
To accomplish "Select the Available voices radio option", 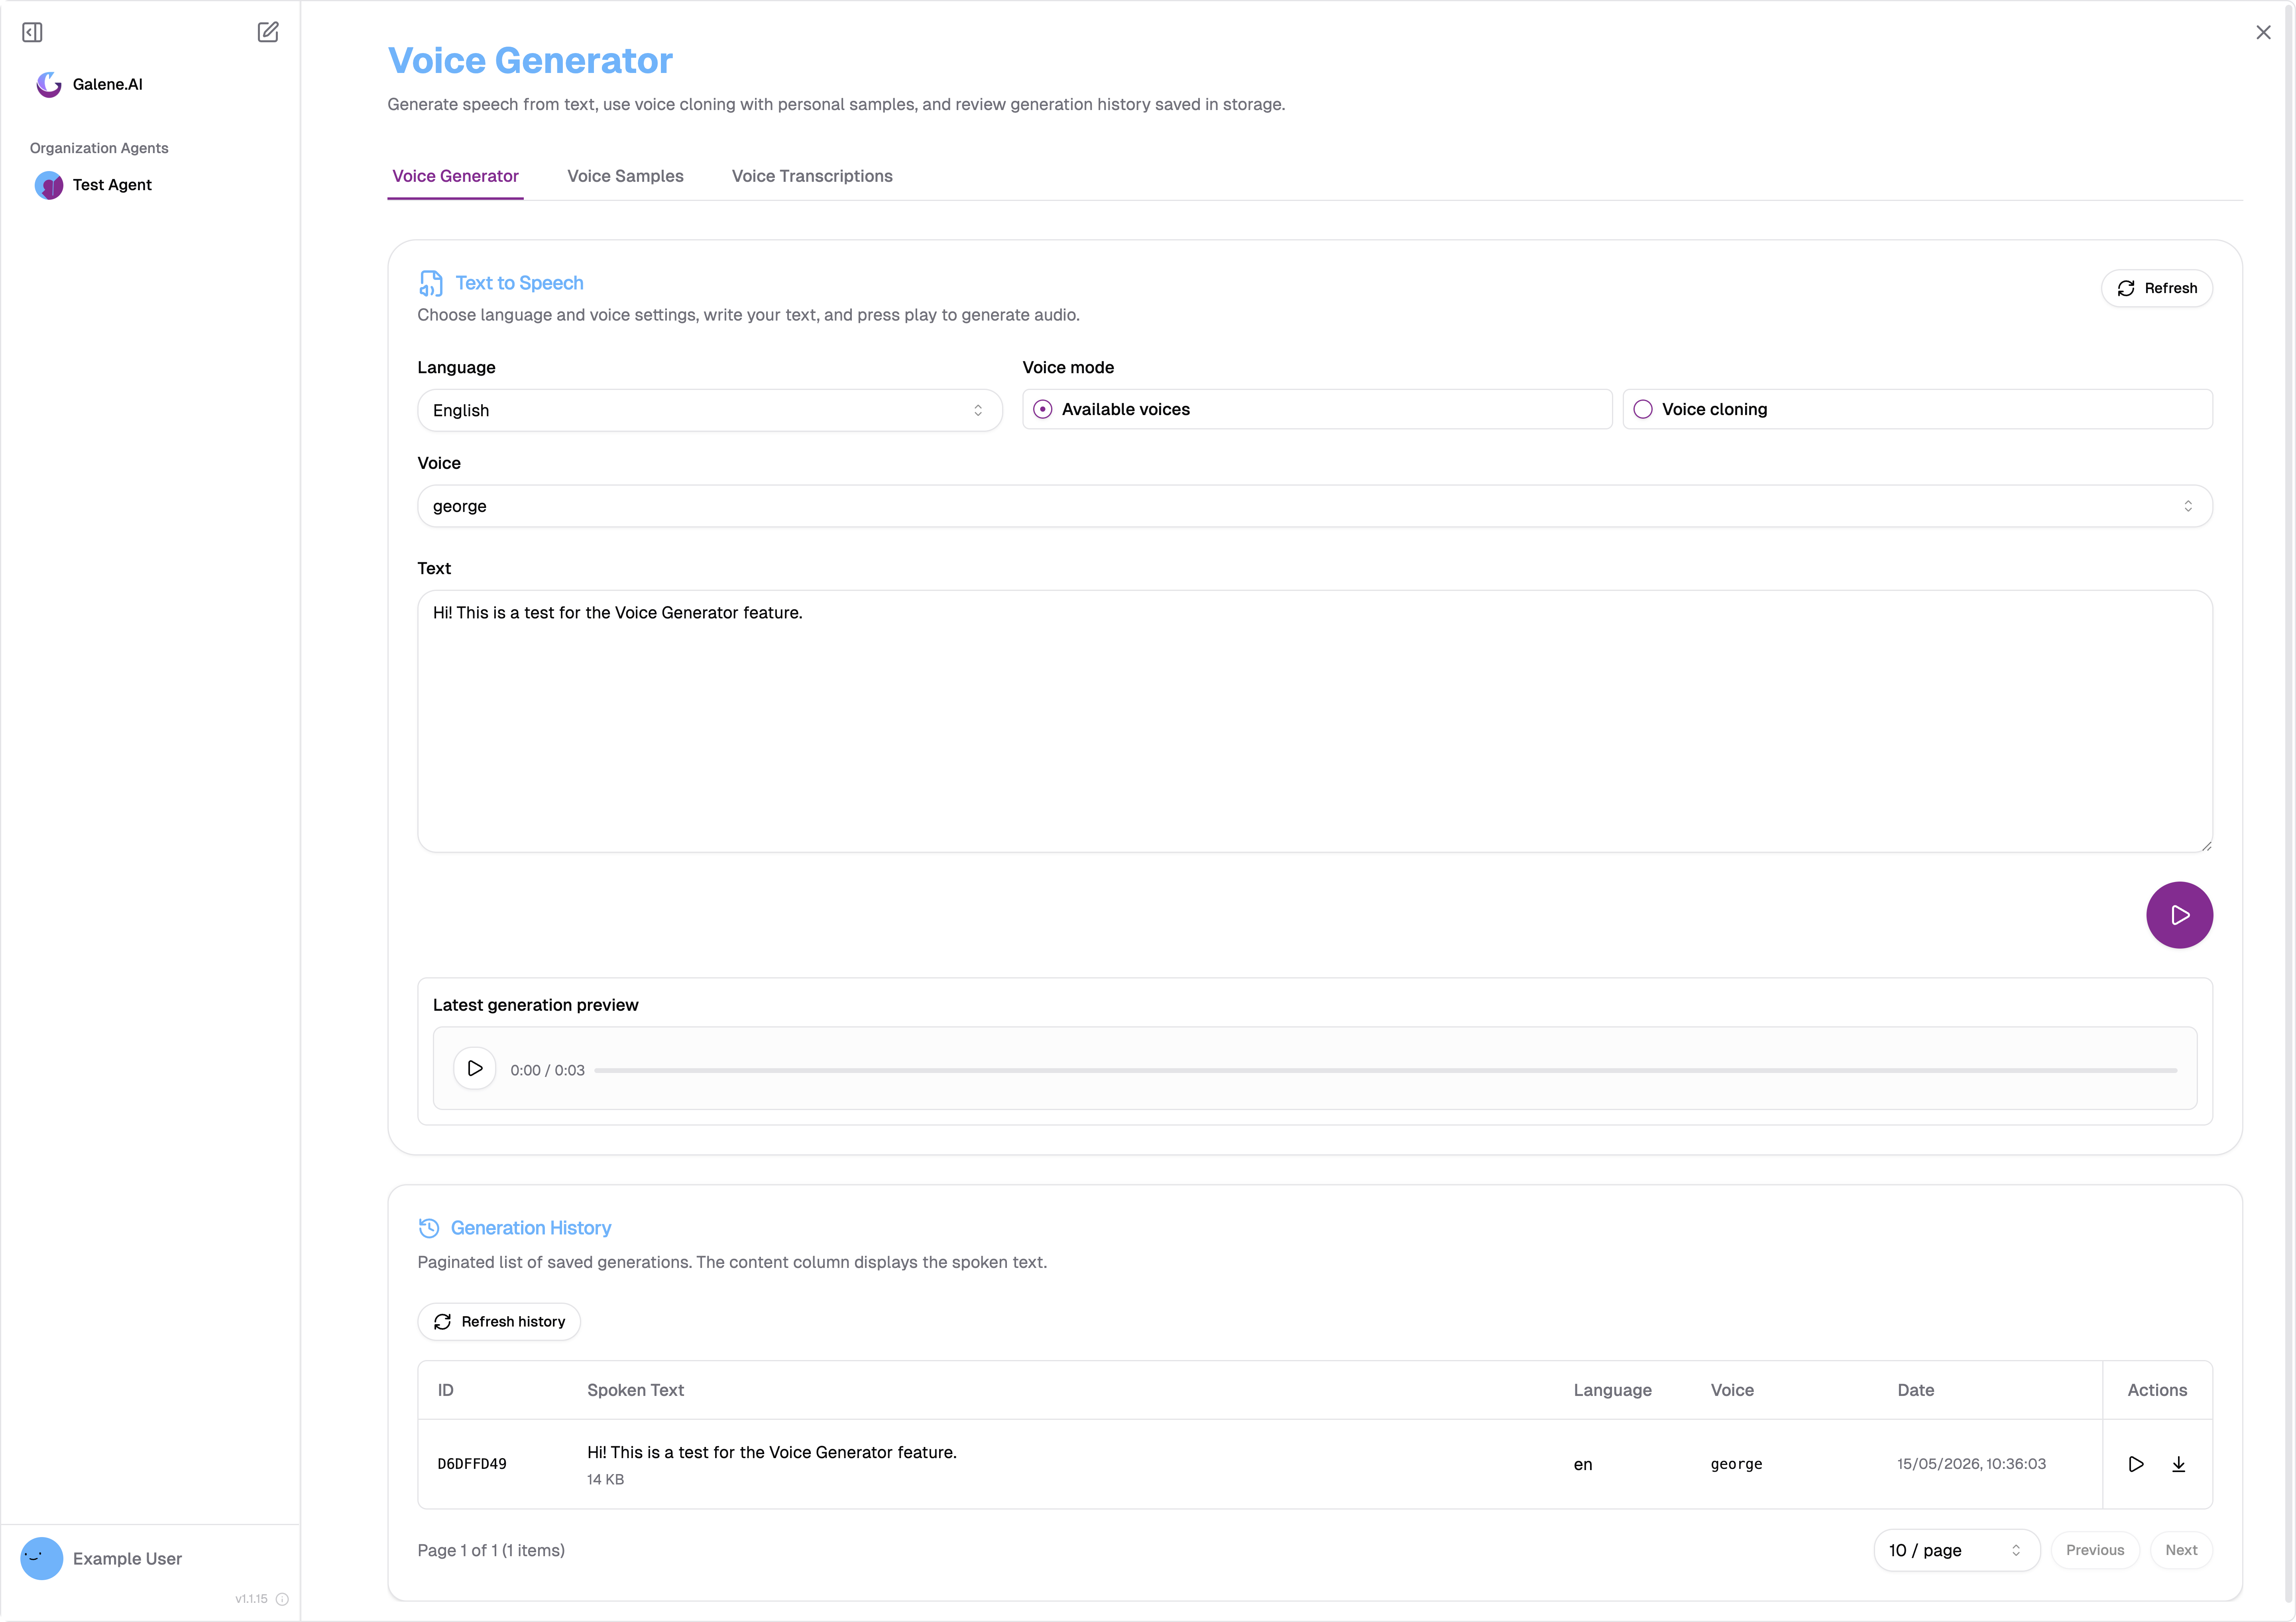I will pos(1317,410).
